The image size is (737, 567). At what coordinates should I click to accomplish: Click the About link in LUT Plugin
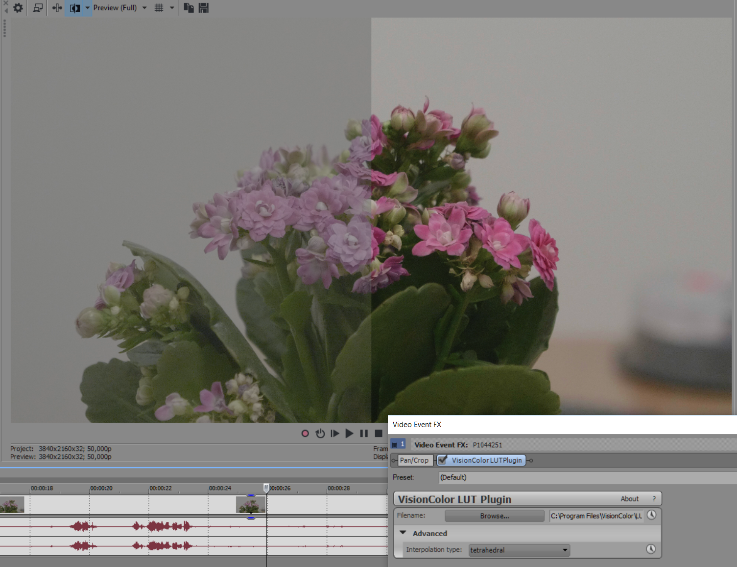pos(629,499)
